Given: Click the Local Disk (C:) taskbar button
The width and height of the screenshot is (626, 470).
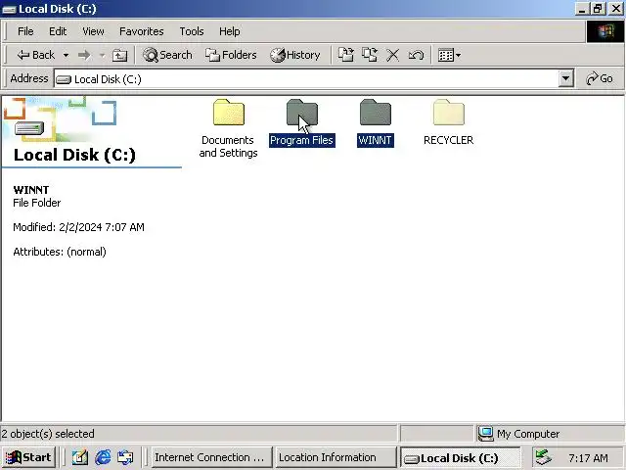Looking at the screenshot, I should (460, 457).
